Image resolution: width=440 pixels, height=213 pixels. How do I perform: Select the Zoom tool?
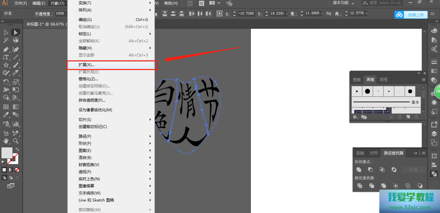click(16, 141)
